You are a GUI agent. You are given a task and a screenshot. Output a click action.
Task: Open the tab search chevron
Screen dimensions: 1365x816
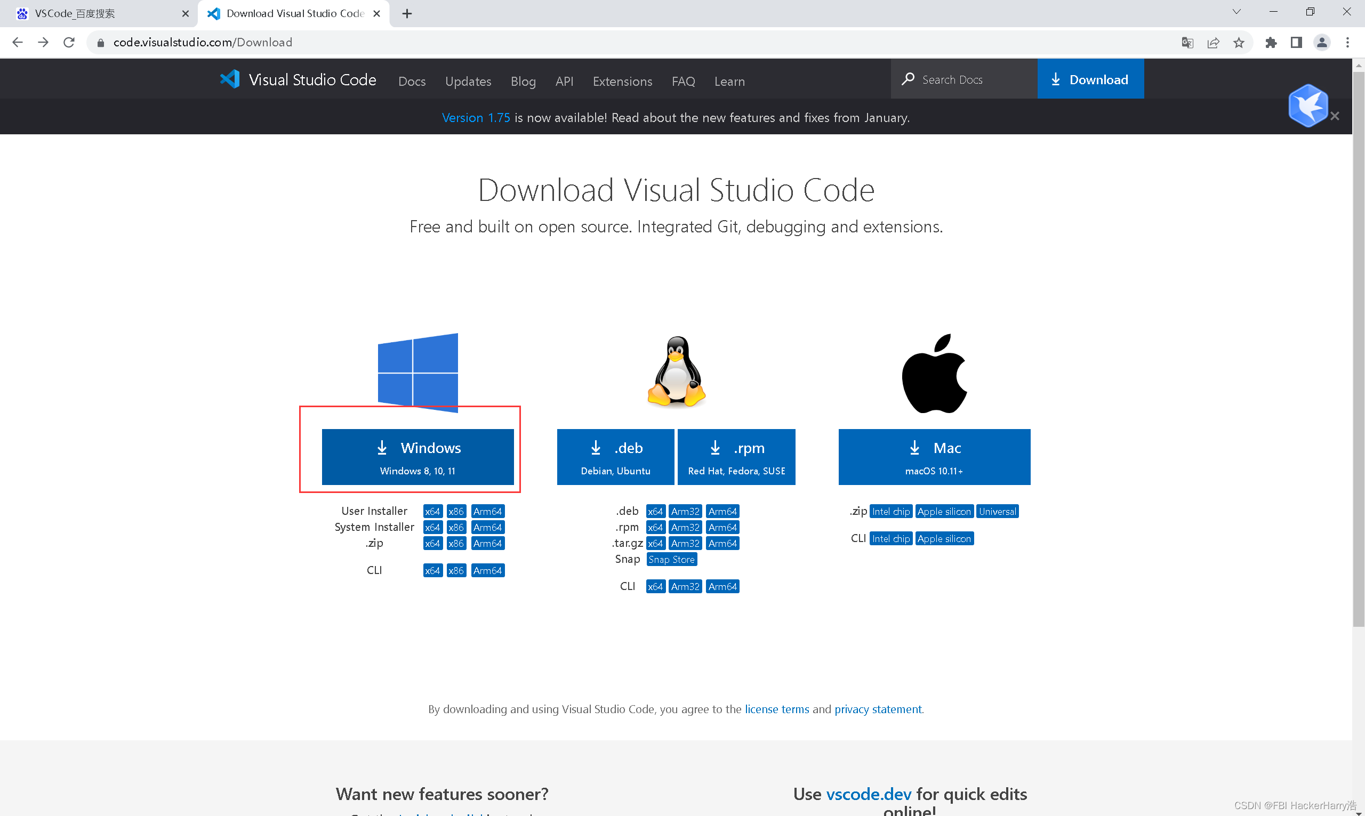1236,12
